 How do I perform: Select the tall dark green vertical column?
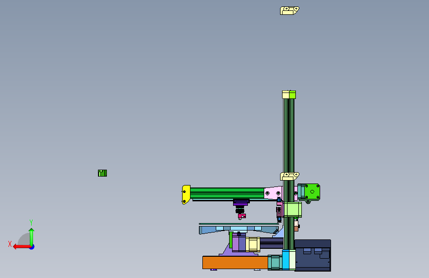click(x=288, y=137)
